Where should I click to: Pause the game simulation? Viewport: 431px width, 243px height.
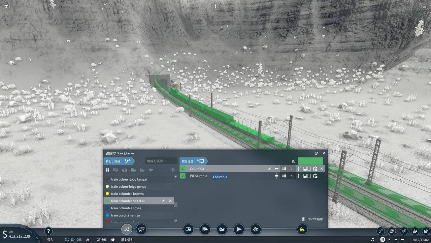(x=383, y=239)
